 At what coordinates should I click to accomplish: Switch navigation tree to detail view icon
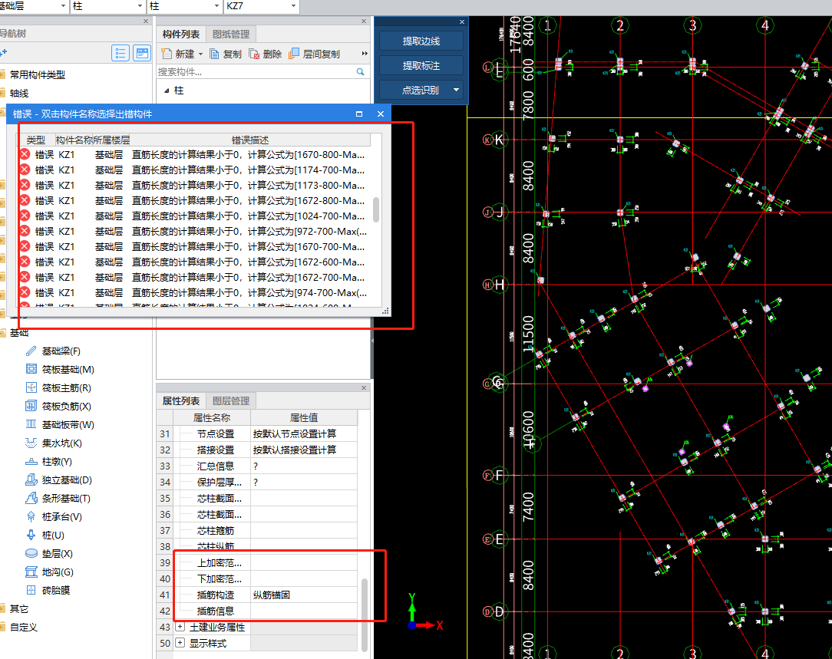click(142, 53)
